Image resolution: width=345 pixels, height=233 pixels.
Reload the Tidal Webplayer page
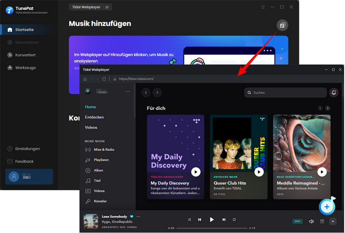click(104, 79)
